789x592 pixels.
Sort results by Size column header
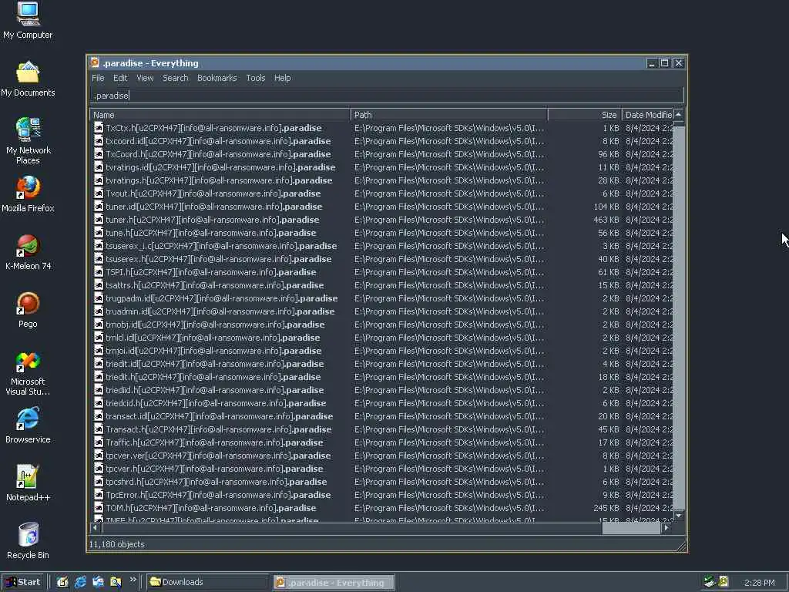[x=585, y=115]
